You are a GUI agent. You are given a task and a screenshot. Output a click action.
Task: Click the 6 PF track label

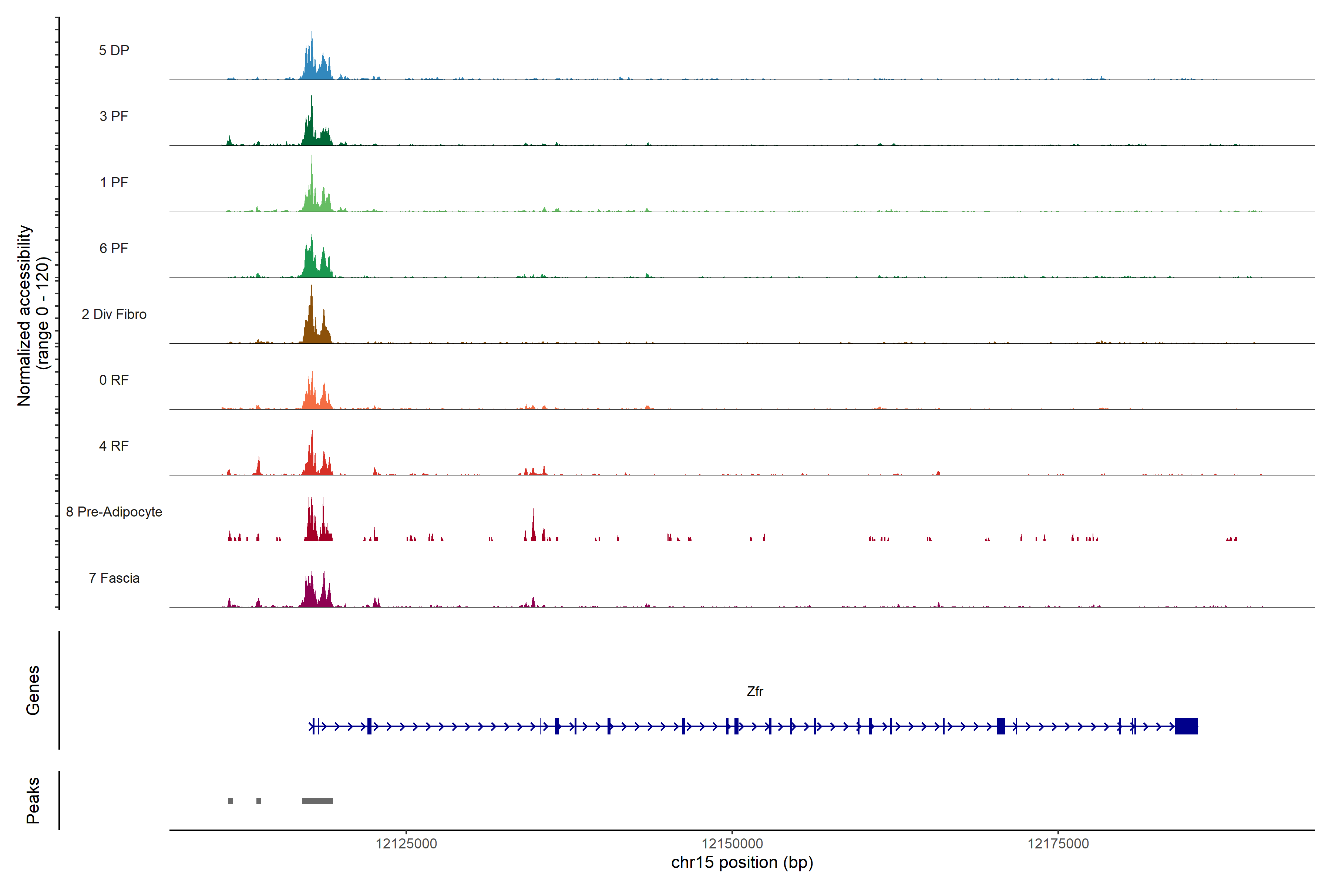click(x=114, y=248)
